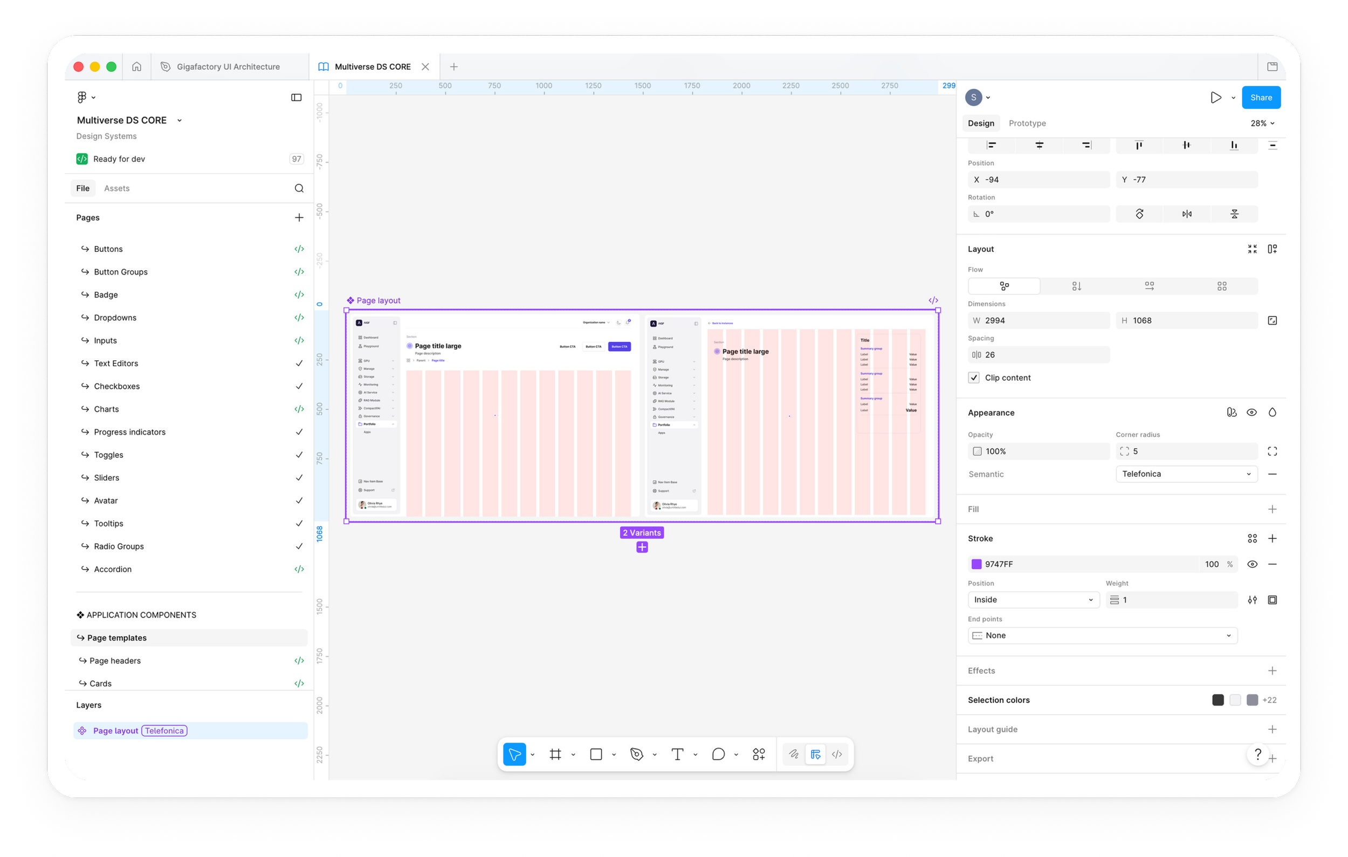Toggle constrain proportions for dimensions
The height and width of the screenshot is (857, 1348).
(x=1273, y=321)
